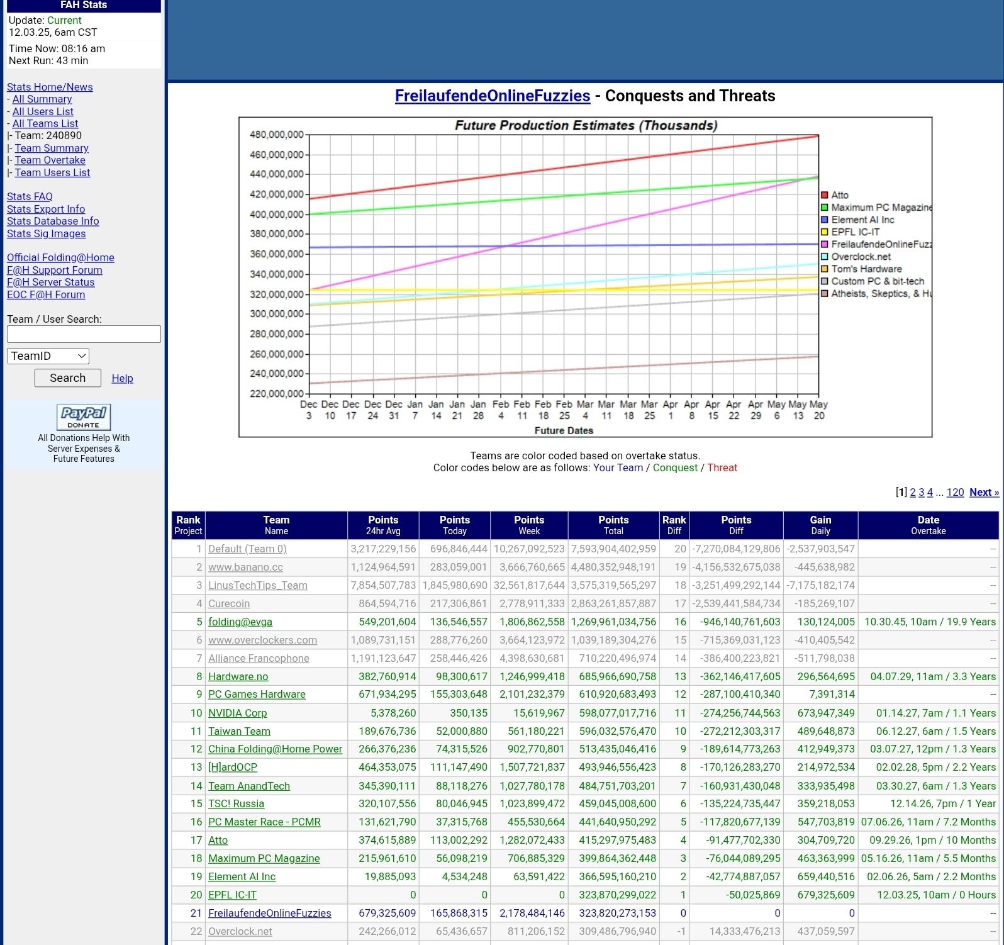Open PC Master Race - PCMR link
1004x945 pixels.
264,822
